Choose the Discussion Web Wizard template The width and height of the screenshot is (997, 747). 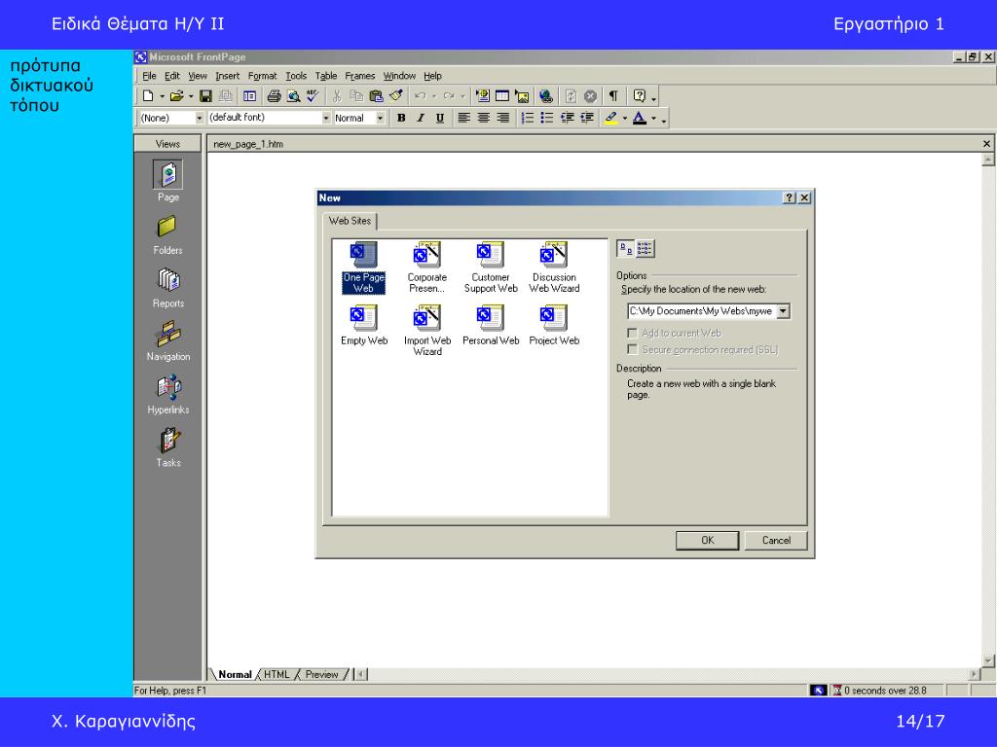click(554, 267)
